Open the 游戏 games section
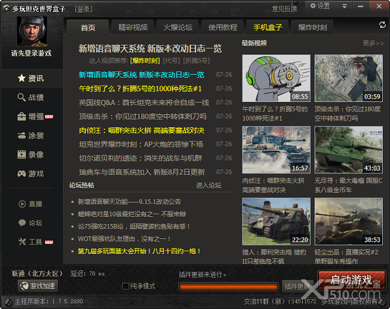Image resolution: width=390 pixels, height=309 pixels. 31,173
